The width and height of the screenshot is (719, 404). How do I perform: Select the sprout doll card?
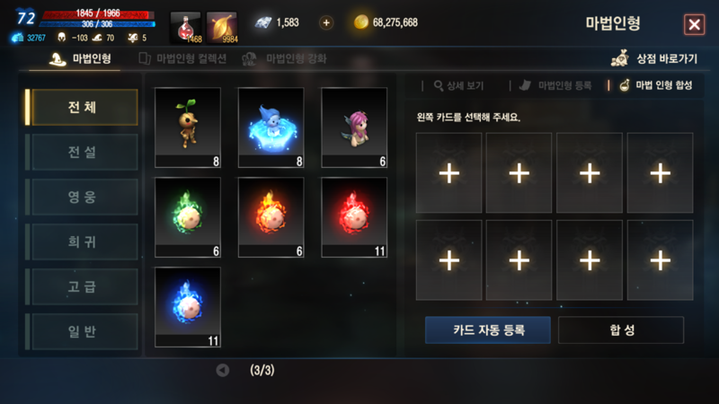point(188,127)
